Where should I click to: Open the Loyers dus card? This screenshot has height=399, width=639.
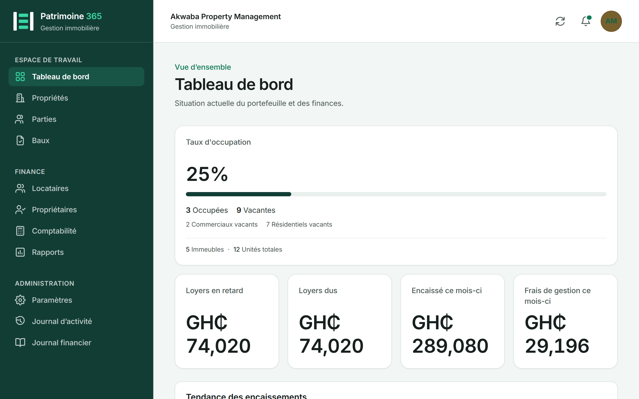point(340,321)
